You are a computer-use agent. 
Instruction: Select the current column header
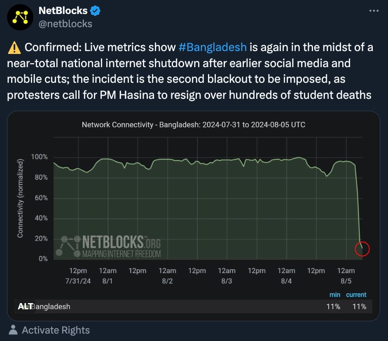(x=356, y=294)
